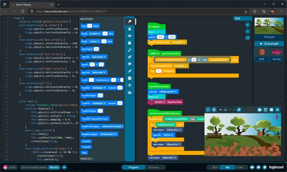Switch to Blox editor mode
This screenshot has width=287, height=172.
click(x=215, y=167)
